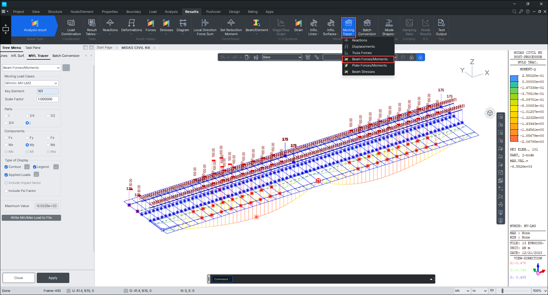This screenshot has height=295, width=548.
Task: Open the 100% zoom dropdown
Action: pyautogui.click(x=539, y=291)
